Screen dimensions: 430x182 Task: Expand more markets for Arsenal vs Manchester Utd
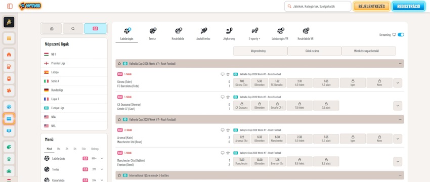pos(398,139)
